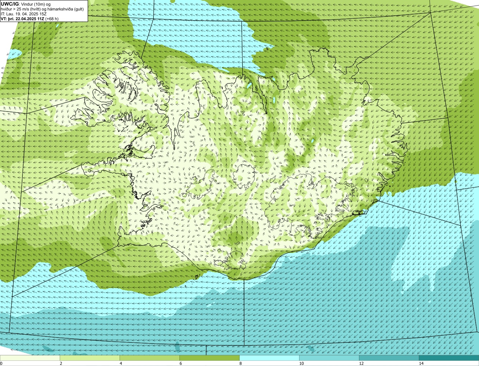Click the dark teal legend segment above 14

click(449, 358)
